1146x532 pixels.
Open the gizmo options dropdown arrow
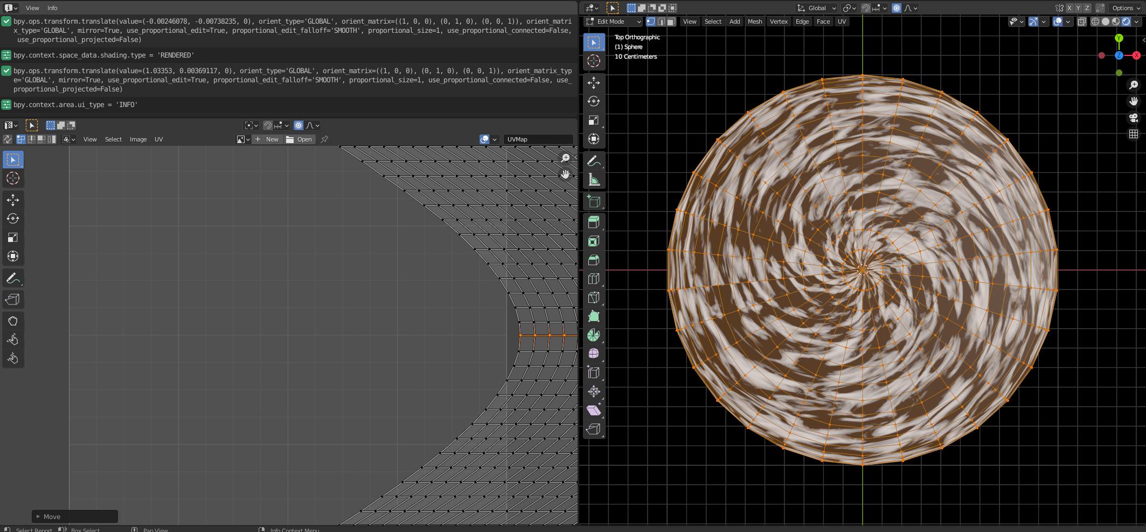pyautogui.click(x=1044, y=22)
